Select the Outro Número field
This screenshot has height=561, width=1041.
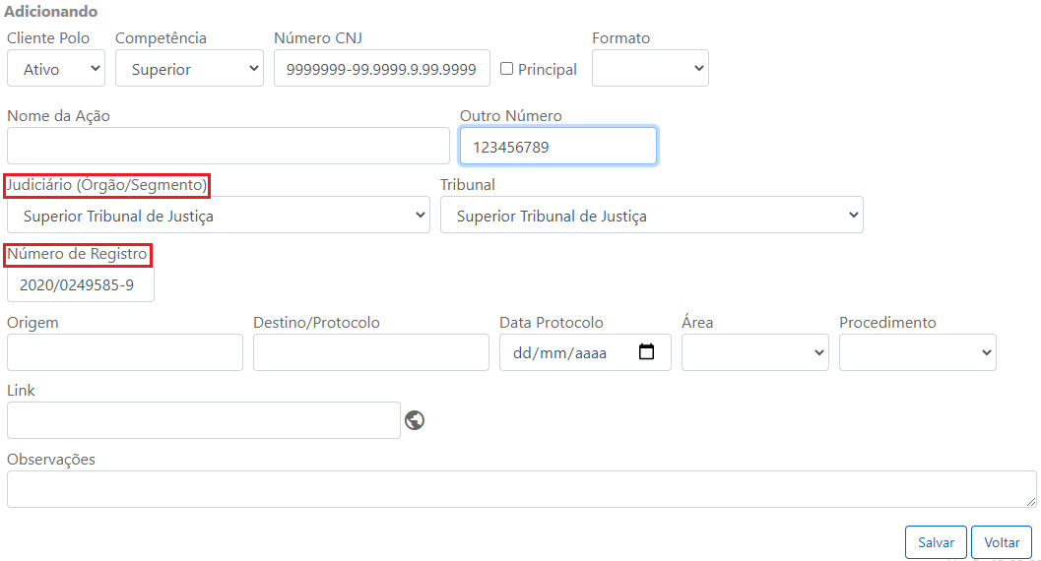[558, 146]
